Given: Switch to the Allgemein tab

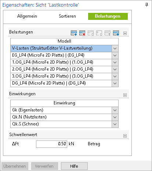Looking at the screenshot, I should 27,16.
